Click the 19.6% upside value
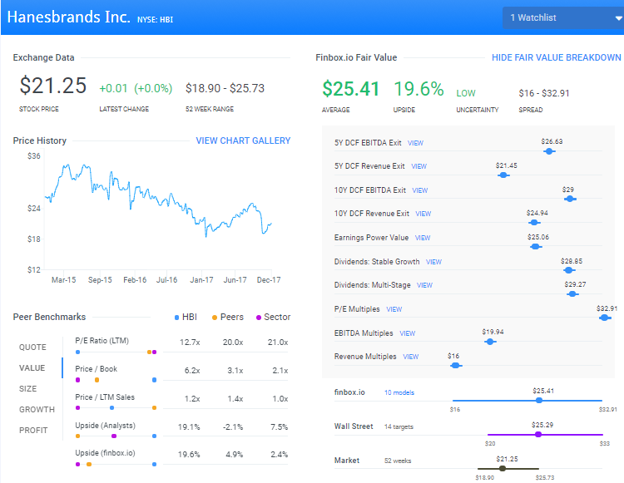Screen dimensions: 624x483 coord(418,88)
